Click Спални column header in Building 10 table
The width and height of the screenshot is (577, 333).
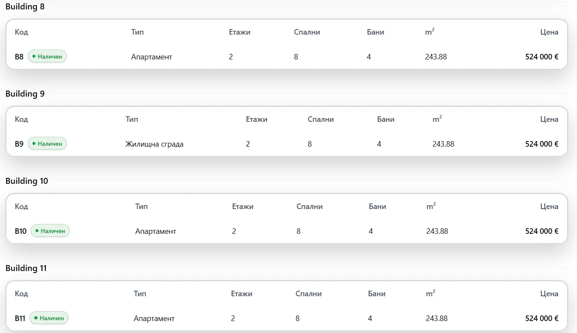309,206
